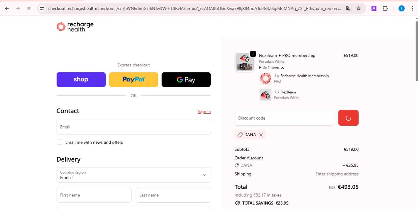Focus the Discount code field

[x=284, y=118]
